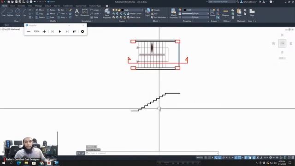Select the Circle tool
Screen dimensions: 295x166
click(x=18, y=12)
